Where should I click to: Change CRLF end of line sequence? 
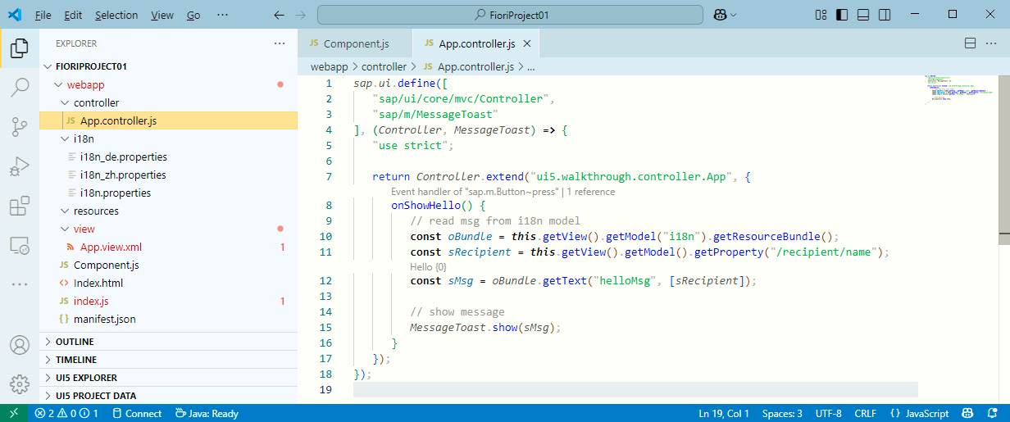click(865, 414)
